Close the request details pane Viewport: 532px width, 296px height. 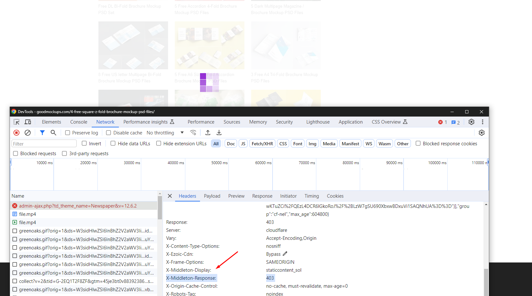(170, 196)
